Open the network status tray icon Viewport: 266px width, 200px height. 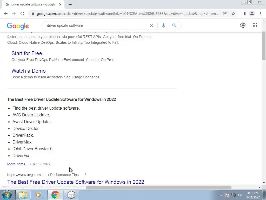click(x=234, y=195)
